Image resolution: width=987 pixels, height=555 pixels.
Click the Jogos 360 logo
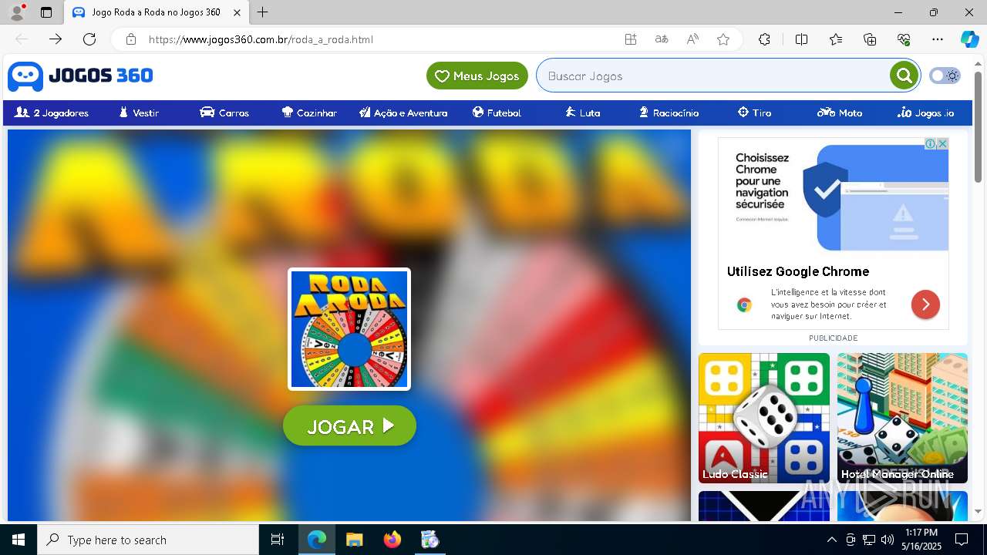coord(80,76)
